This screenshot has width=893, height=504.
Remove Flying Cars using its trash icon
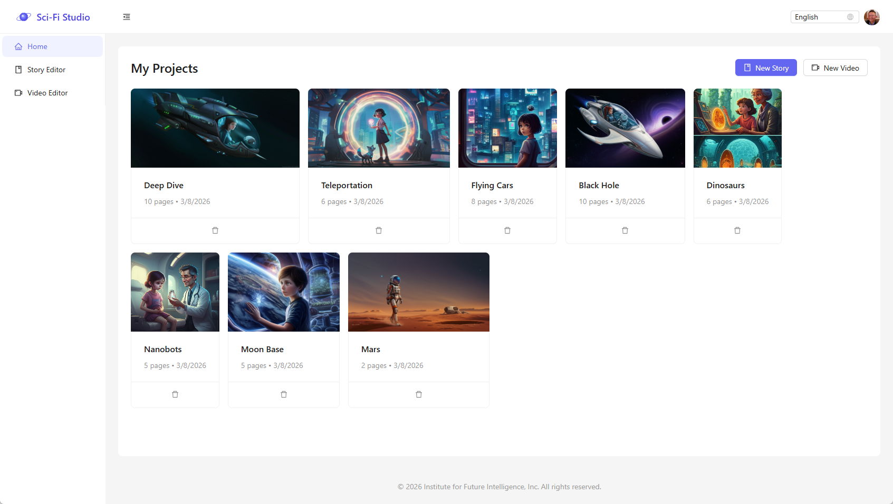[x=507, y=230]
